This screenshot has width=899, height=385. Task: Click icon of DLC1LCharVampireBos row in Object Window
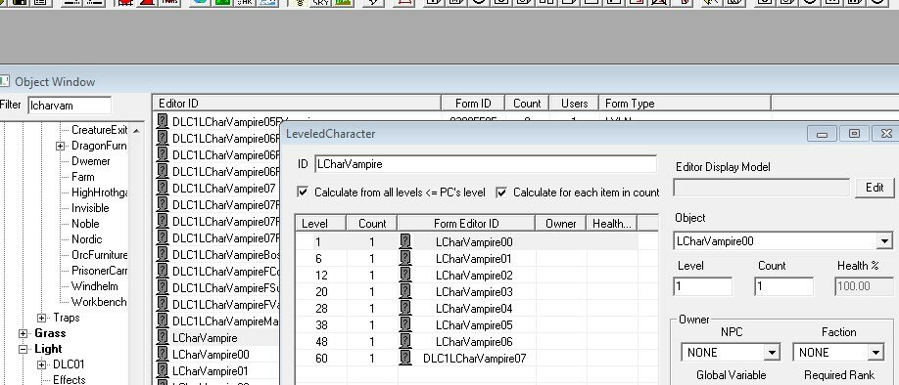[x=163, y=254]
